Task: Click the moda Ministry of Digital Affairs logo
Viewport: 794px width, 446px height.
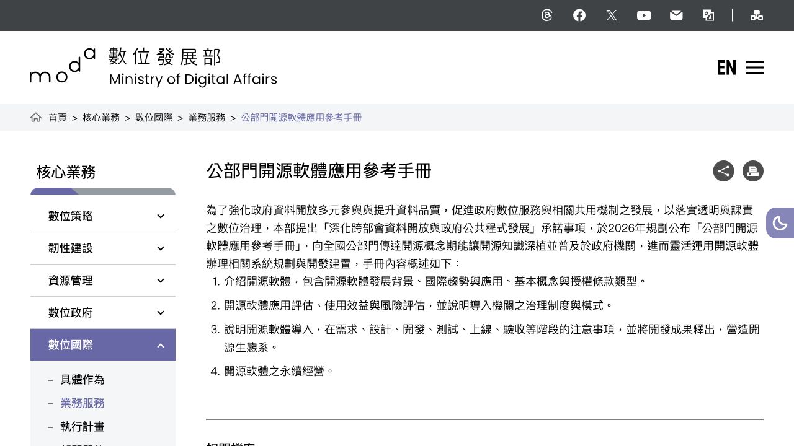Action: point(153,67)
